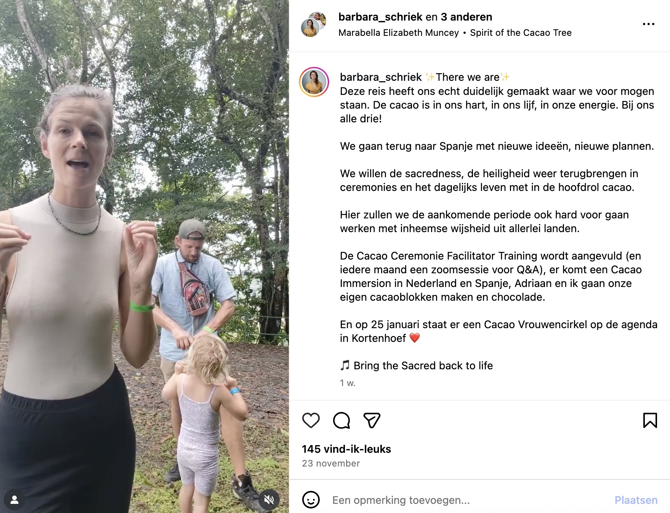670x513 pixels.
Task: Share post using paper plane icon
Action: tap(372, 420)
